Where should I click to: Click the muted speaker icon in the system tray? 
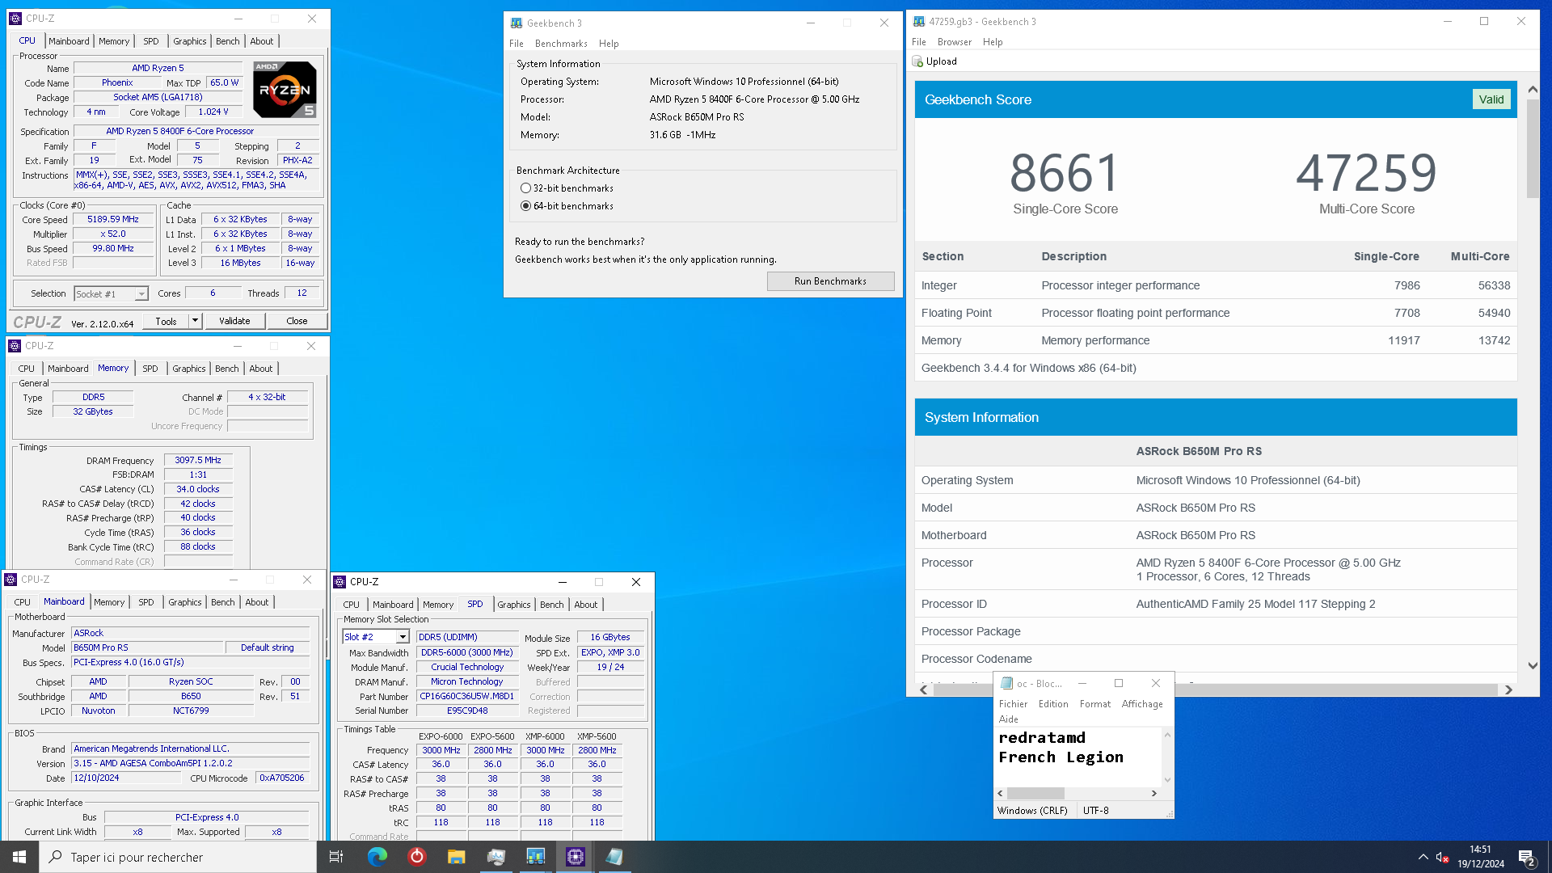point(1441,857)
